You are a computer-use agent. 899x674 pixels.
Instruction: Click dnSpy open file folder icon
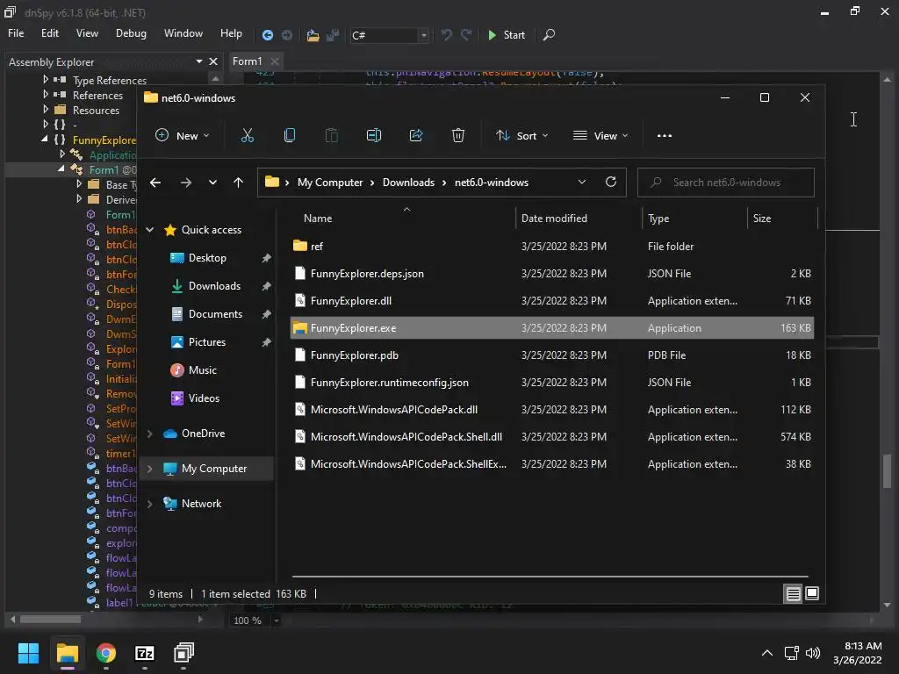tap(313, 35)
